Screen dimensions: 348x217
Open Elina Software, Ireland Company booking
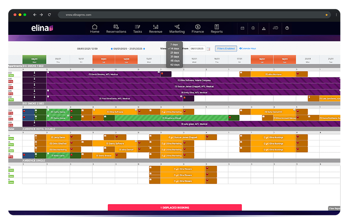tap(194, 80)
